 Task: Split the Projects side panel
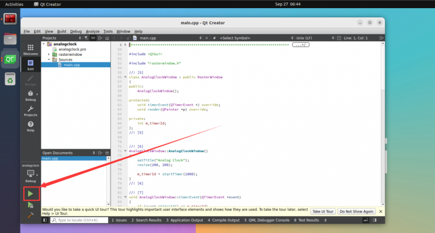tap(100, 38)
